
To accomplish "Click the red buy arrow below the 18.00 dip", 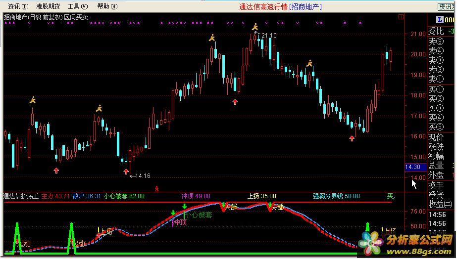I will pos(235,102).
